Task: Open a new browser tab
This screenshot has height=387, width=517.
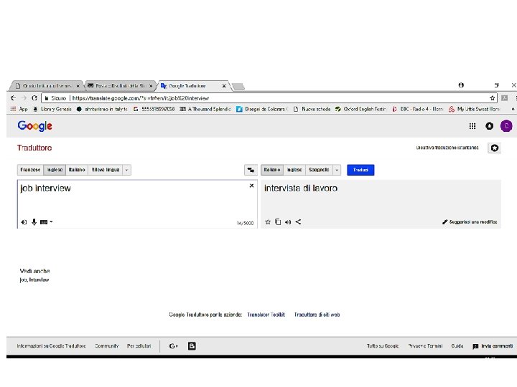Action: (x=238, y=86)
